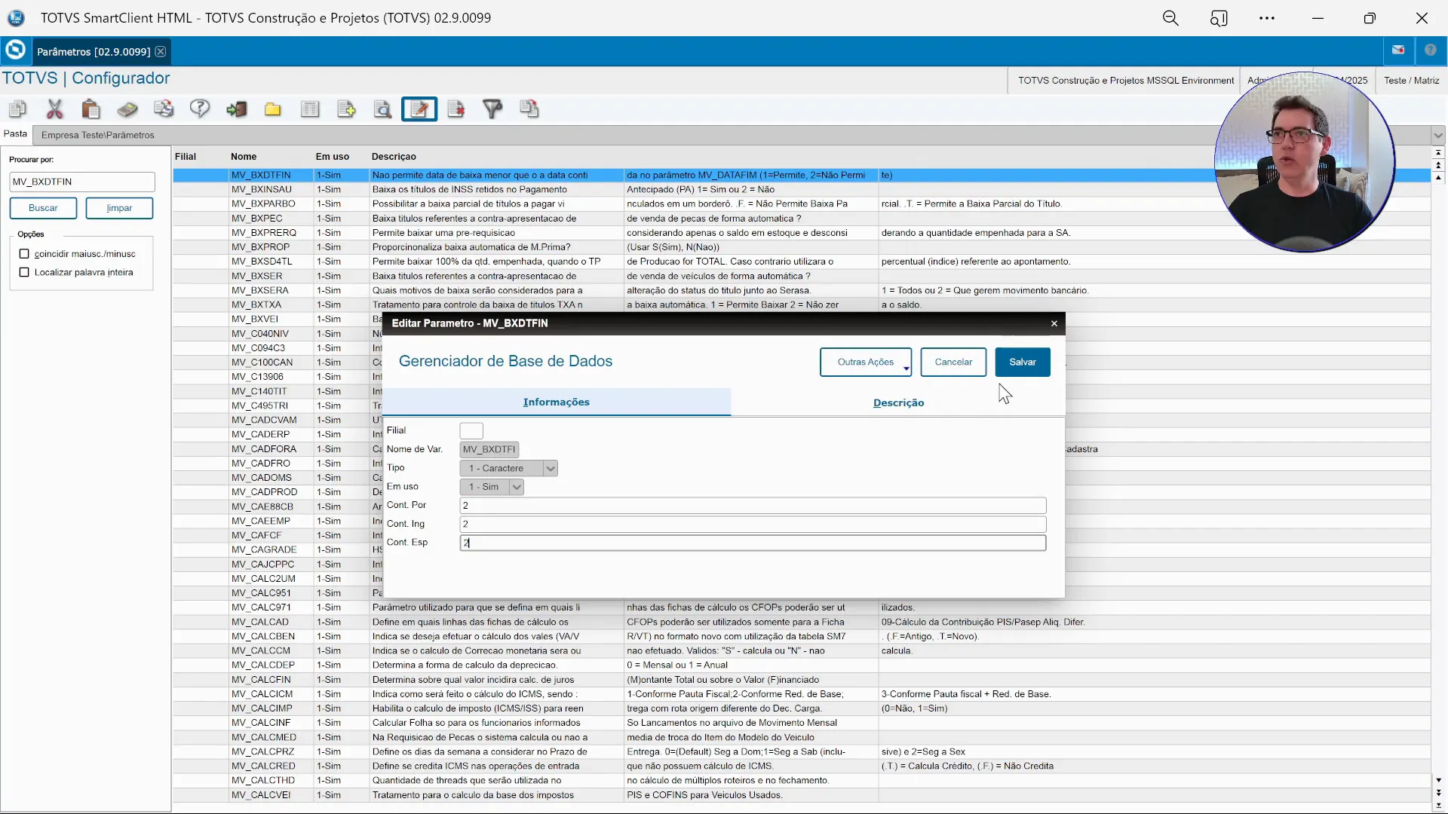Click the clipboard Paste toolbar icon
Image resolution: width=1448 pixels, height=814 pixels.
pos(91,109)
